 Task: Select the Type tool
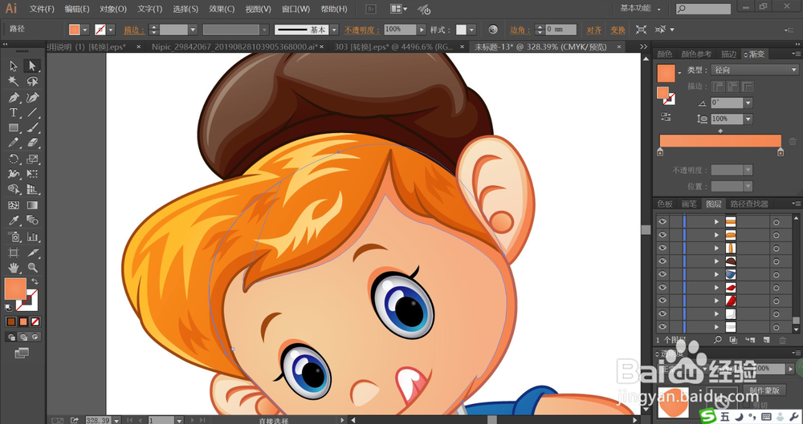pos(14,112)
